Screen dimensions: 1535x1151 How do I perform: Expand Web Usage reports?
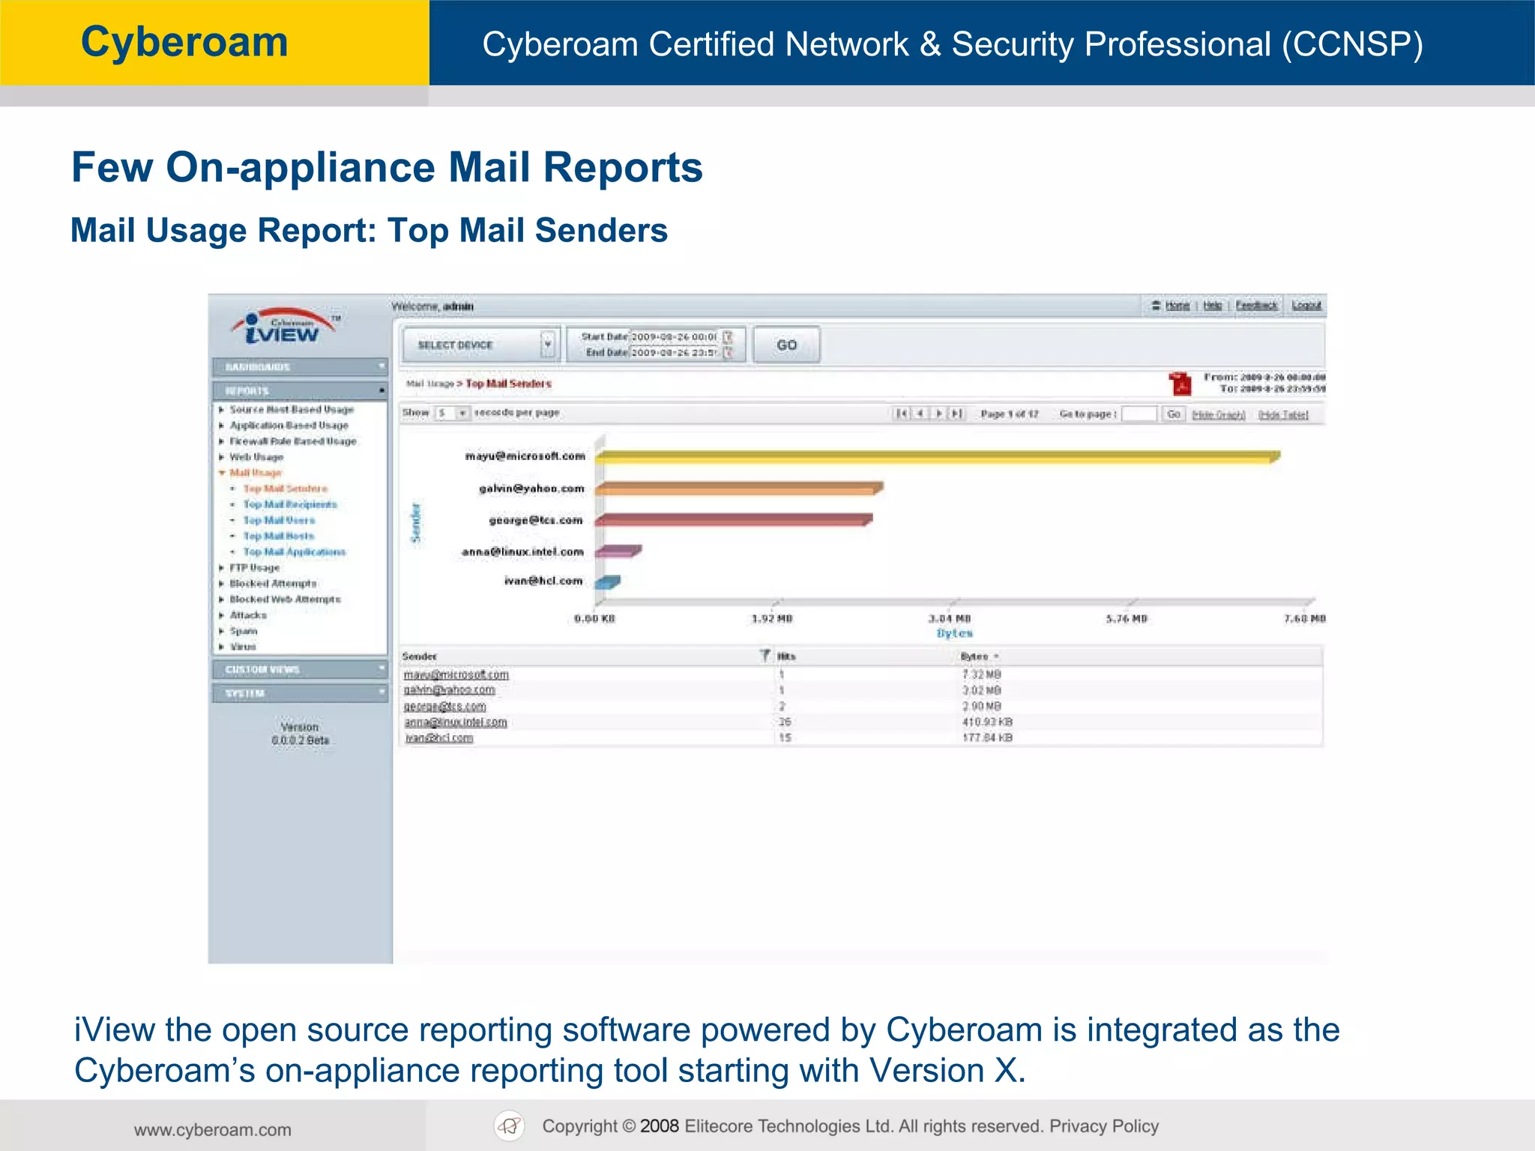tap(256, 457)
